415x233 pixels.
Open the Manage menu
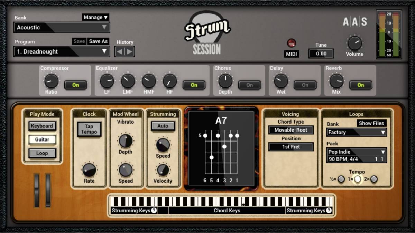click(x=96, y=17)
